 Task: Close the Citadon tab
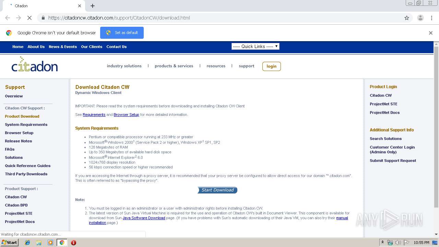point(80,6)
